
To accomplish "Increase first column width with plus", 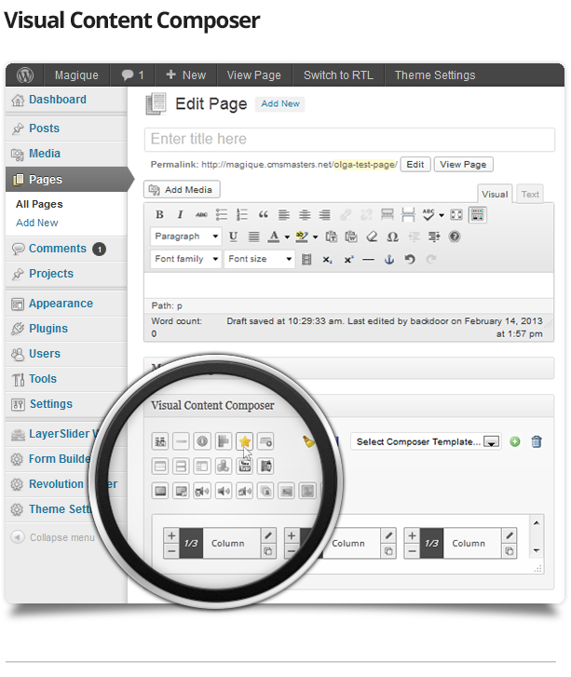I will (171, 535).
